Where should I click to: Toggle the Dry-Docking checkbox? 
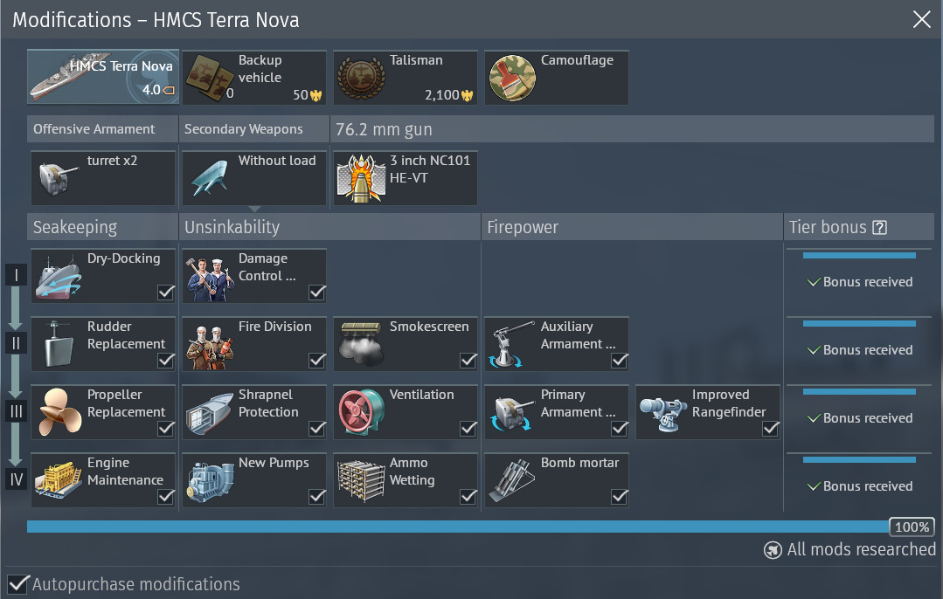click(x=165, y=292)
